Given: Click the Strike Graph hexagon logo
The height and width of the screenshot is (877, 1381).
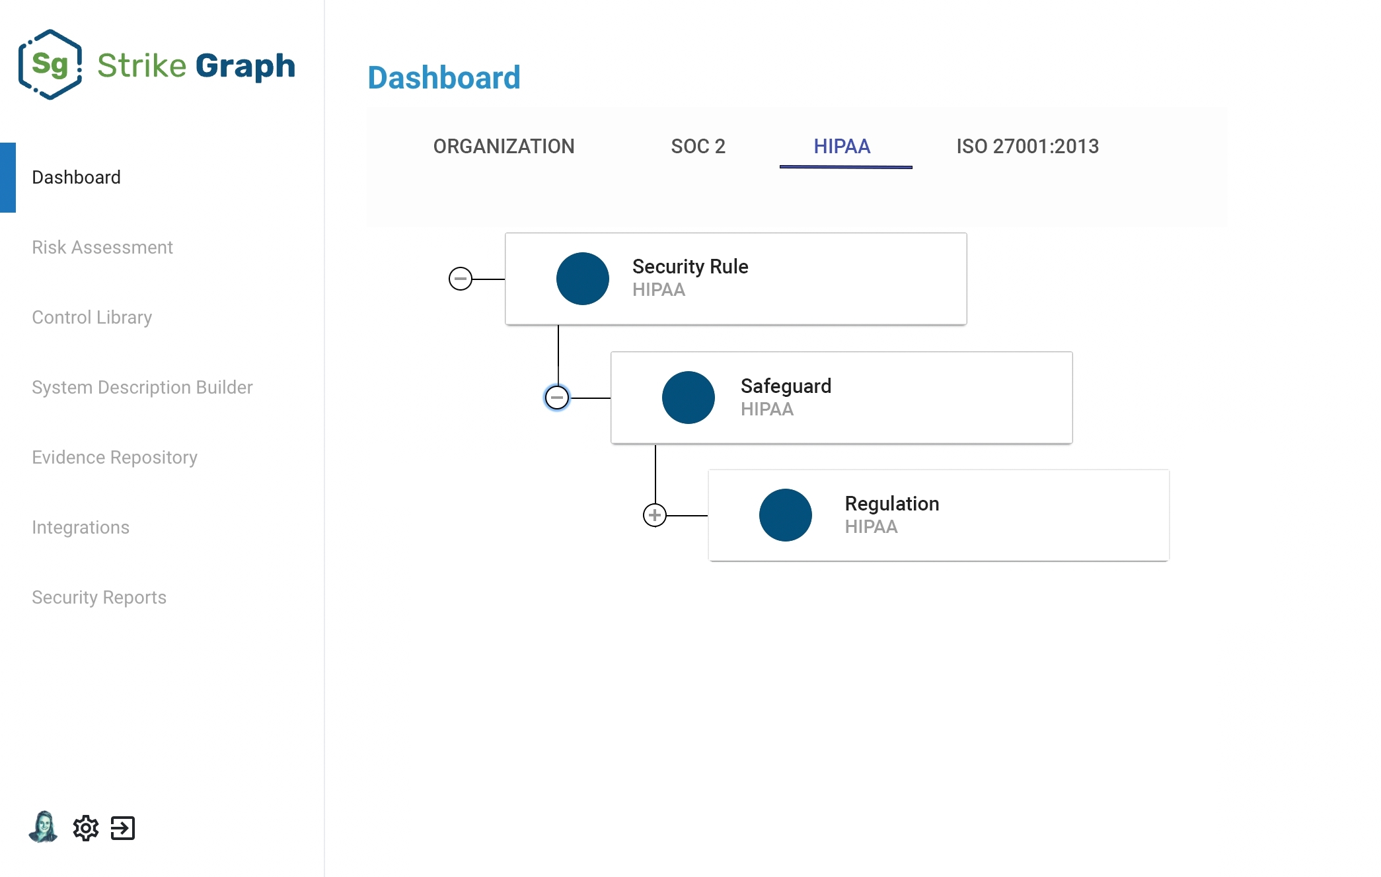Looking at the screenshot, I should click(x=50, y=65).
